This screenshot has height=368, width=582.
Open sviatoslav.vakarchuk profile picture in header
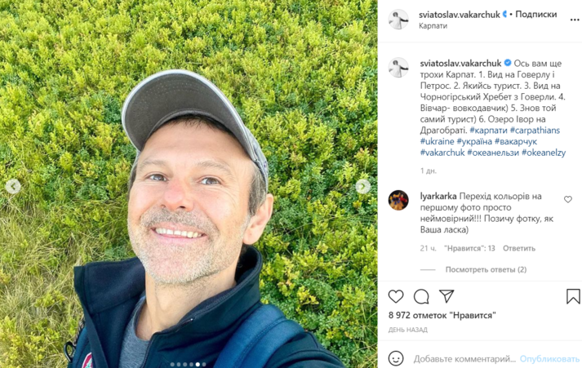pyautogui.click(x=398, y=20)
